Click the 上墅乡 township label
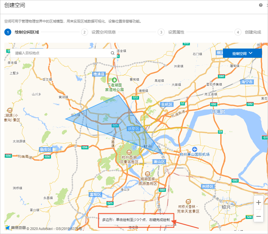 14,73
